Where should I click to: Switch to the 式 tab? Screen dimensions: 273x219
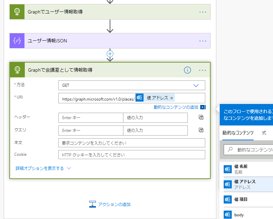[264, 133]
